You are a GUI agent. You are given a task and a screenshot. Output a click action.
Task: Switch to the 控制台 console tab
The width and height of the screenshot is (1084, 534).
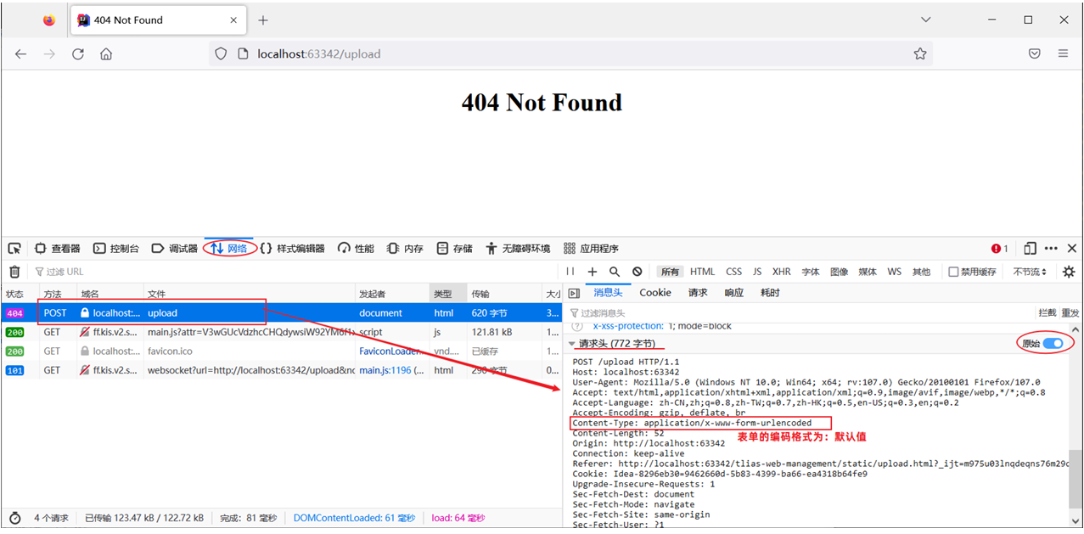pos(116,249)
